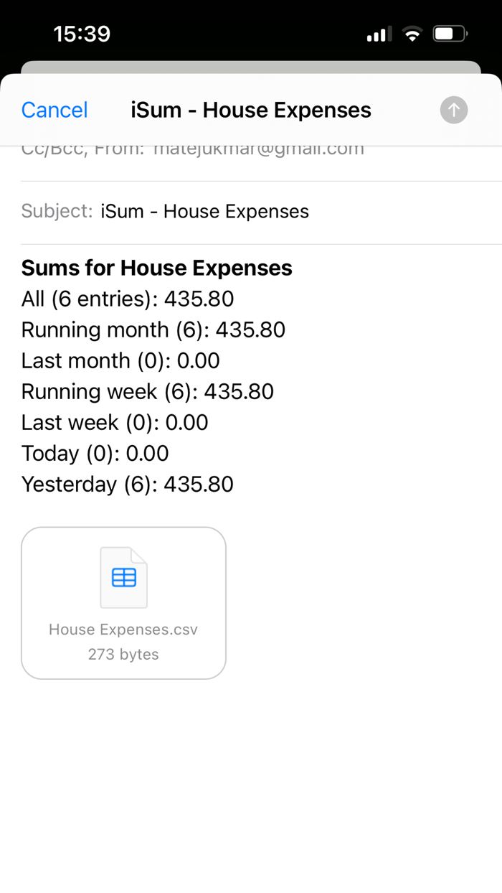This screenshot has height=893, width=502.
Task: Tap the "iSum - House Expenses" compose title
Action: [x=251, y=110]
